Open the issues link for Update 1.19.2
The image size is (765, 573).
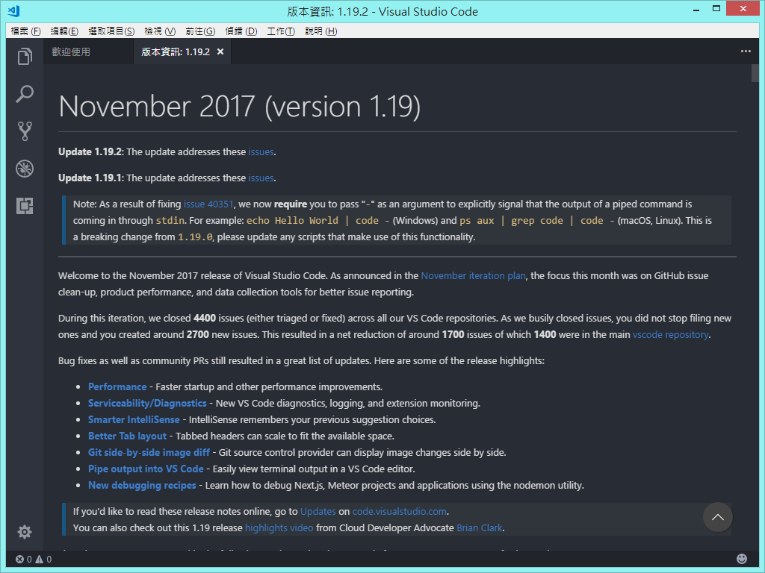(261, 152)
